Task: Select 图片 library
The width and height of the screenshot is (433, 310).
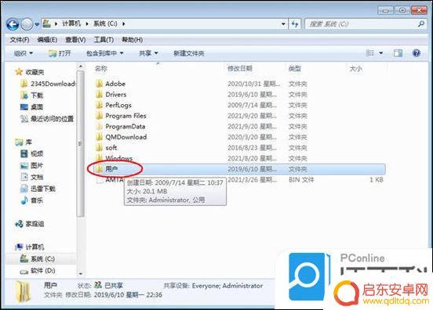Action: [x=32, y=165]
